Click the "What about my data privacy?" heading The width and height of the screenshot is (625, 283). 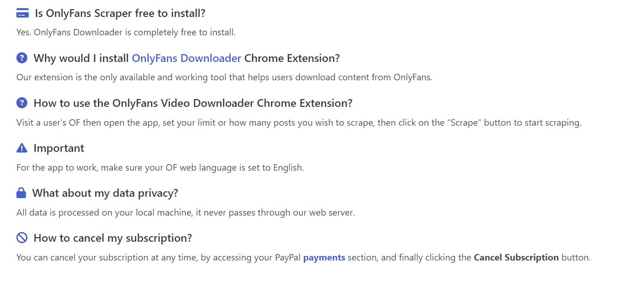click(x=105, y=193)
